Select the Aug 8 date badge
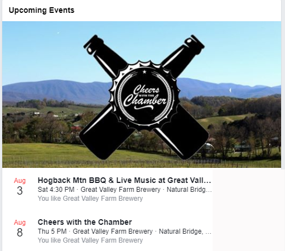Image resolution: width=285 pixels, height=251 pixels. pyautogui.click(x=20, y=228)
